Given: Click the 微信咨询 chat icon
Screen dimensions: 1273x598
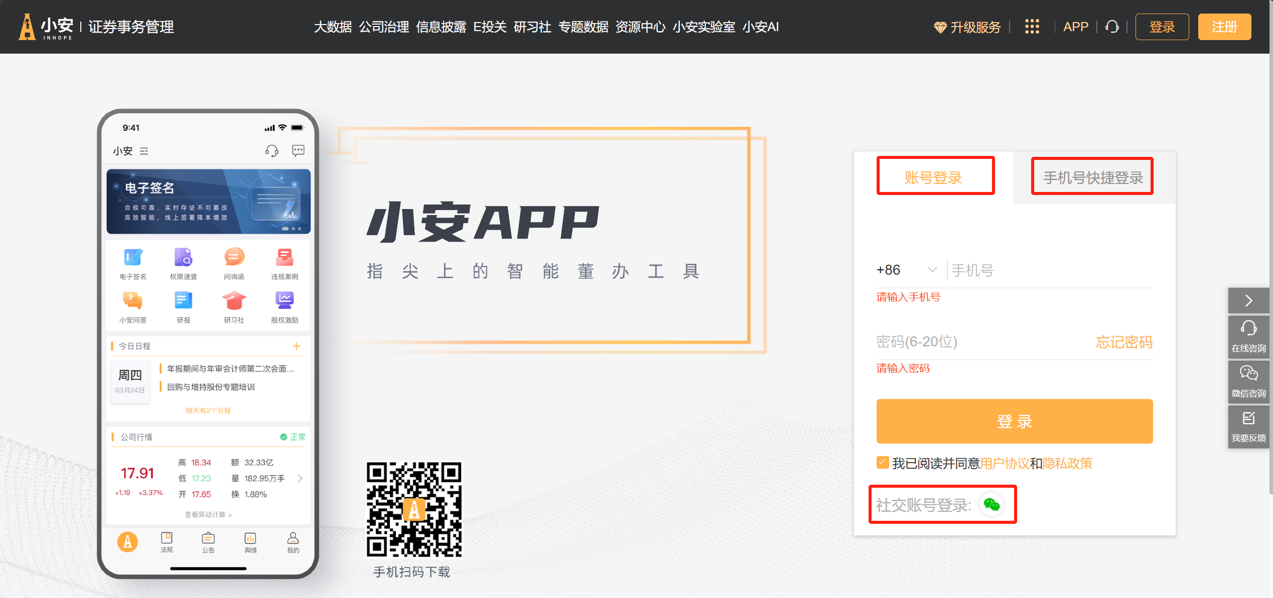Looking at the screenshot, I should (1248, 373).
